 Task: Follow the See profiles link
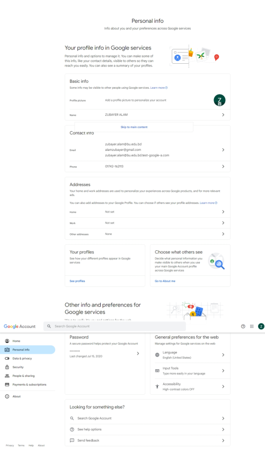pos(77,281)
